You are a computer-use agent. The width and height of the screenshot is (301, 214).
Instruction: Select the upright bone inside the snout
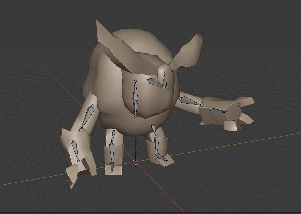[164, 80]
